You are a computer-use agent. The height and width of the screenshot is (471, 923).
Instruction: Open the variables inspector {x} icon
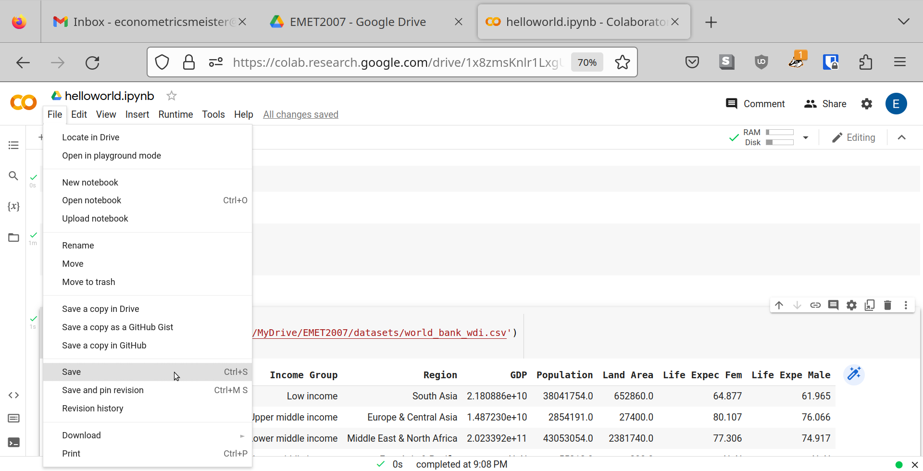[x=13, y=206]
